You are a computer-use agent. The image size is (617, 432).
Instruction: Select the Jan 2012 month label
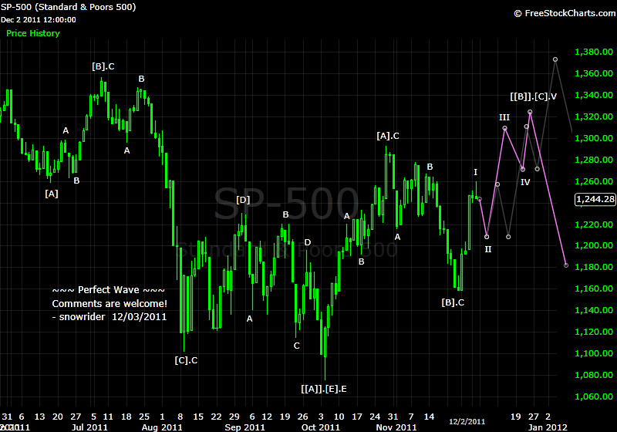pos(548,427)
